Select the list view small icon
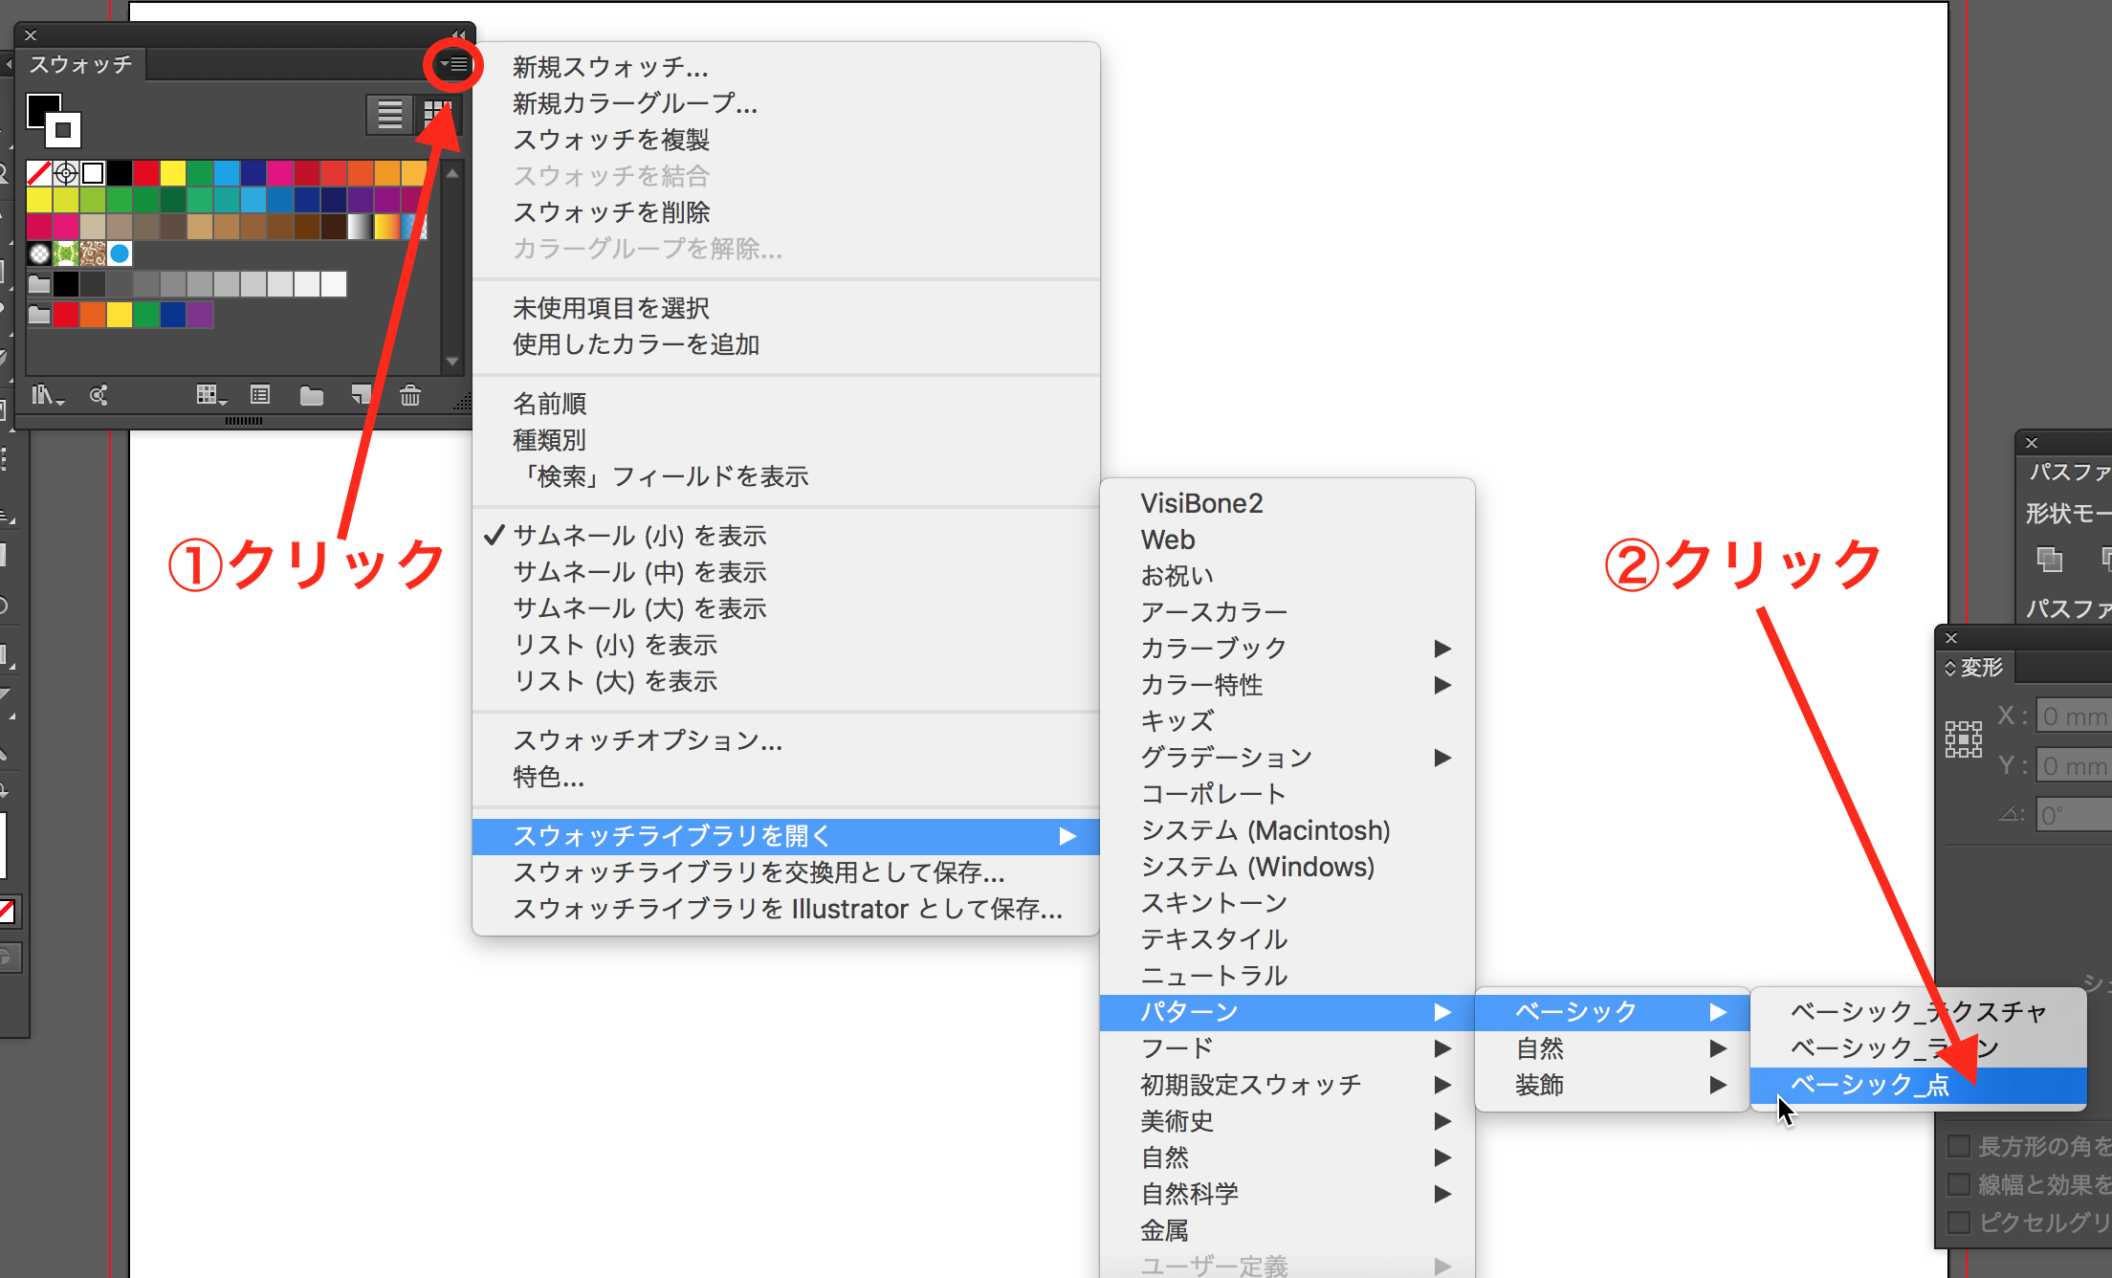The width and height of the screenshot is (2112, 1278). point(387,118)
